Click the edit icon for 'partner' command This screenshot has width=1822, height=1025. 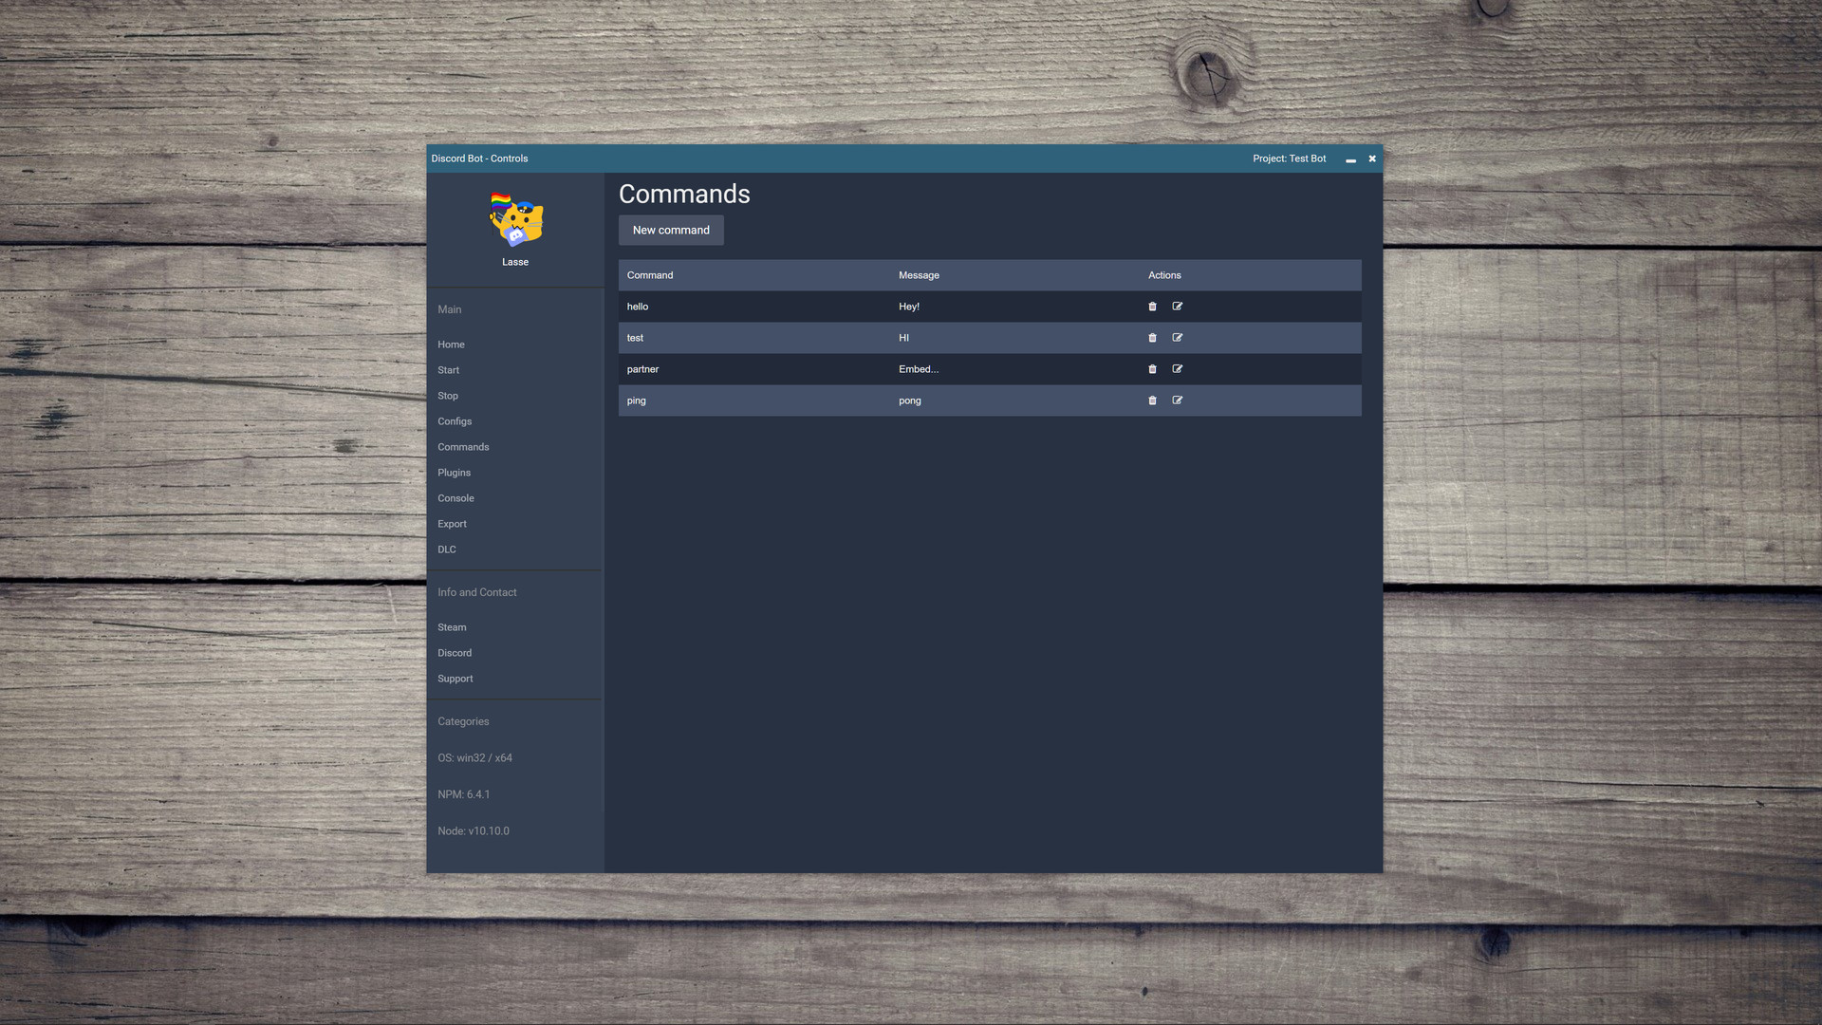[x=1177, y=369]
